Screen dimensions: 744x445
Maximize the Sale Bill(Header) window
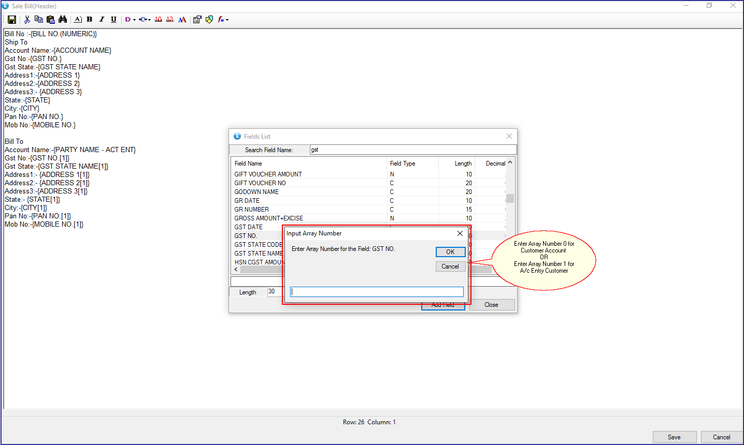pyautogui.click(x=709, y=6)
